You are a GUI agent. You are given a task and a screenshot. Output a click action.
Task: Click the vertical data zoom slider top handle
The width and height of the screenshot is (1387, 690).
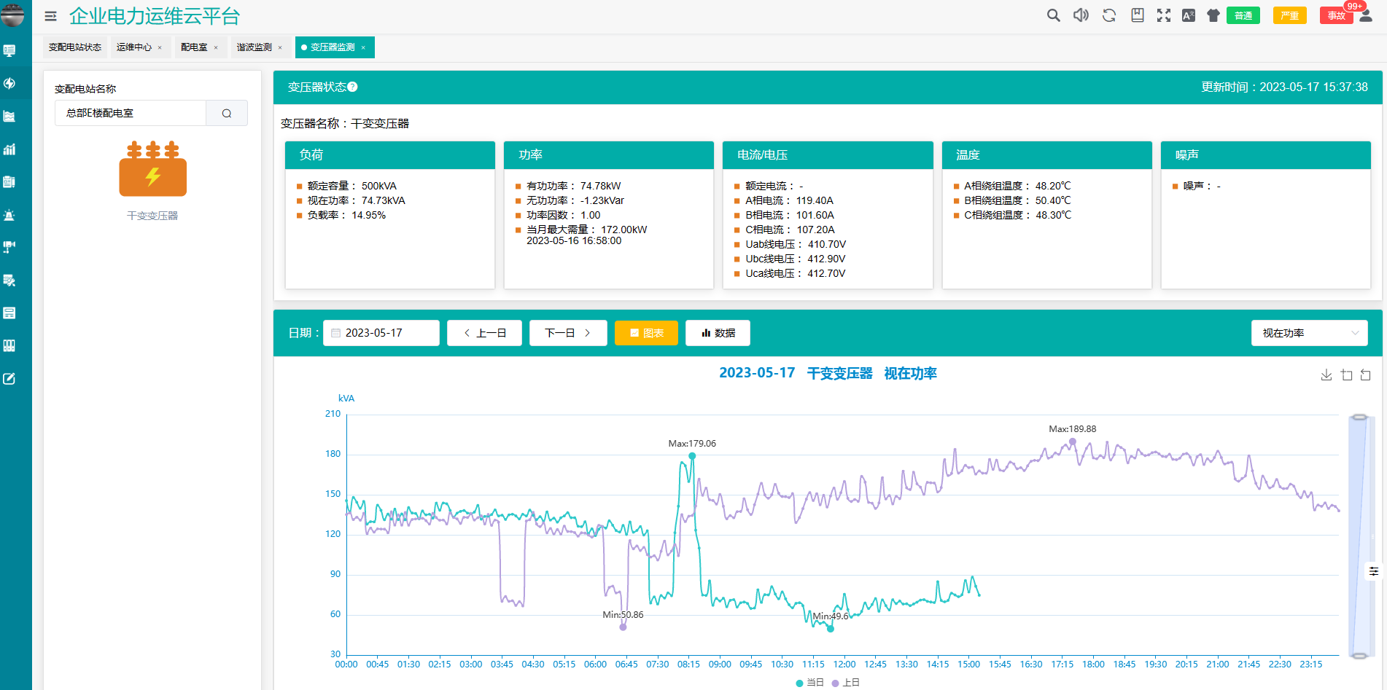pyautogui.click(x=1359, y=417)
